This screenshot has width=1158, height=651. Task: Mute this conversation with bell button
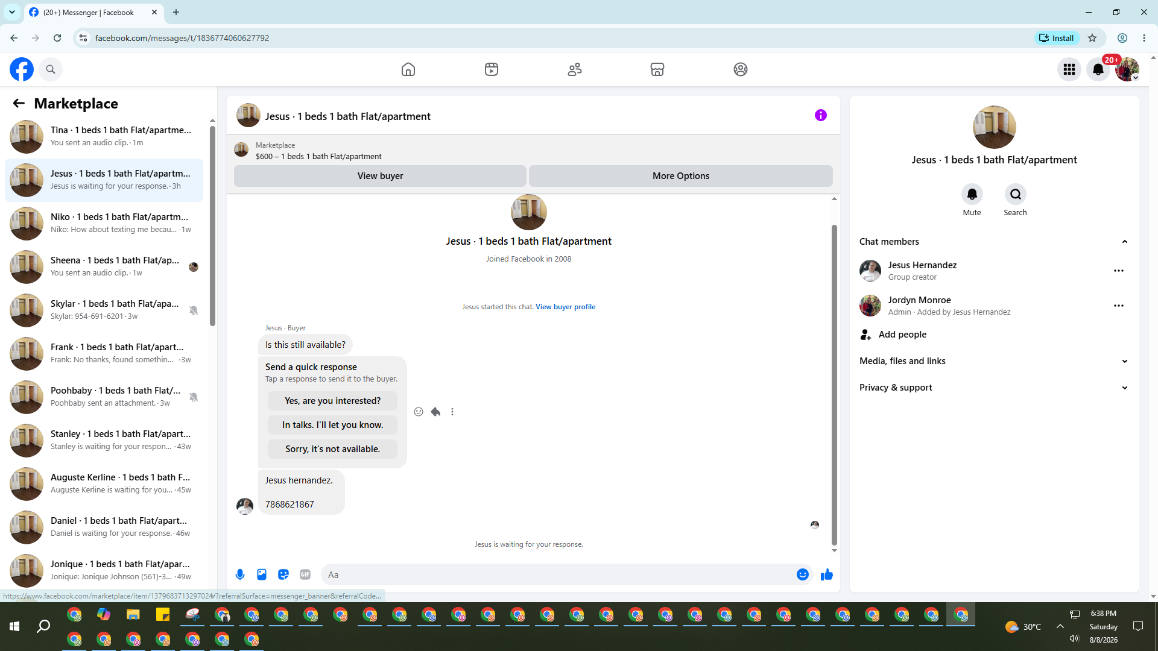pyautogui.click(x=972, y=194)
